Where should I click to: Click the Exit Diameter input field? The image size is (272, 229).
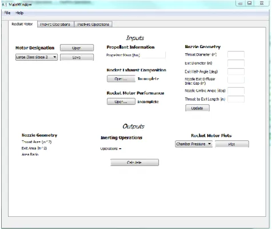point(236,63)
